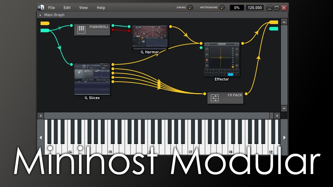Open the File menu
333x187 pixels.
(x=51, y=8)
